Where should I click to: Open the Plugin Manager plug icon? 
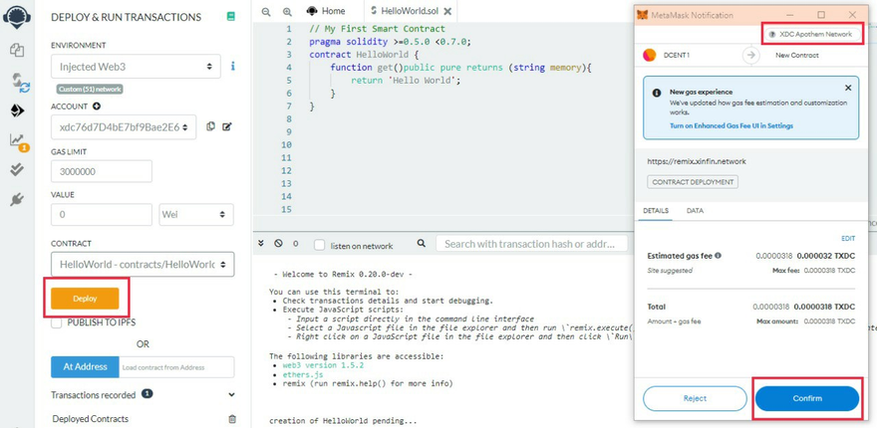click(17, 200)
